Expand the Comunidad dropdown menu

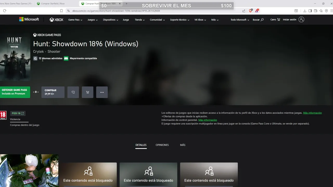[x=157, y=20]
